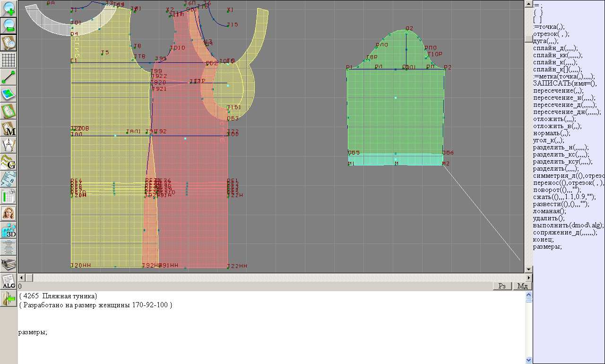
Task: Choose 'ломаная();' from the operator list
Action: pos(549,211)
